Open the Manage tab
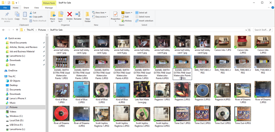Viewport: 275px width, 132px height. [49, 8]
